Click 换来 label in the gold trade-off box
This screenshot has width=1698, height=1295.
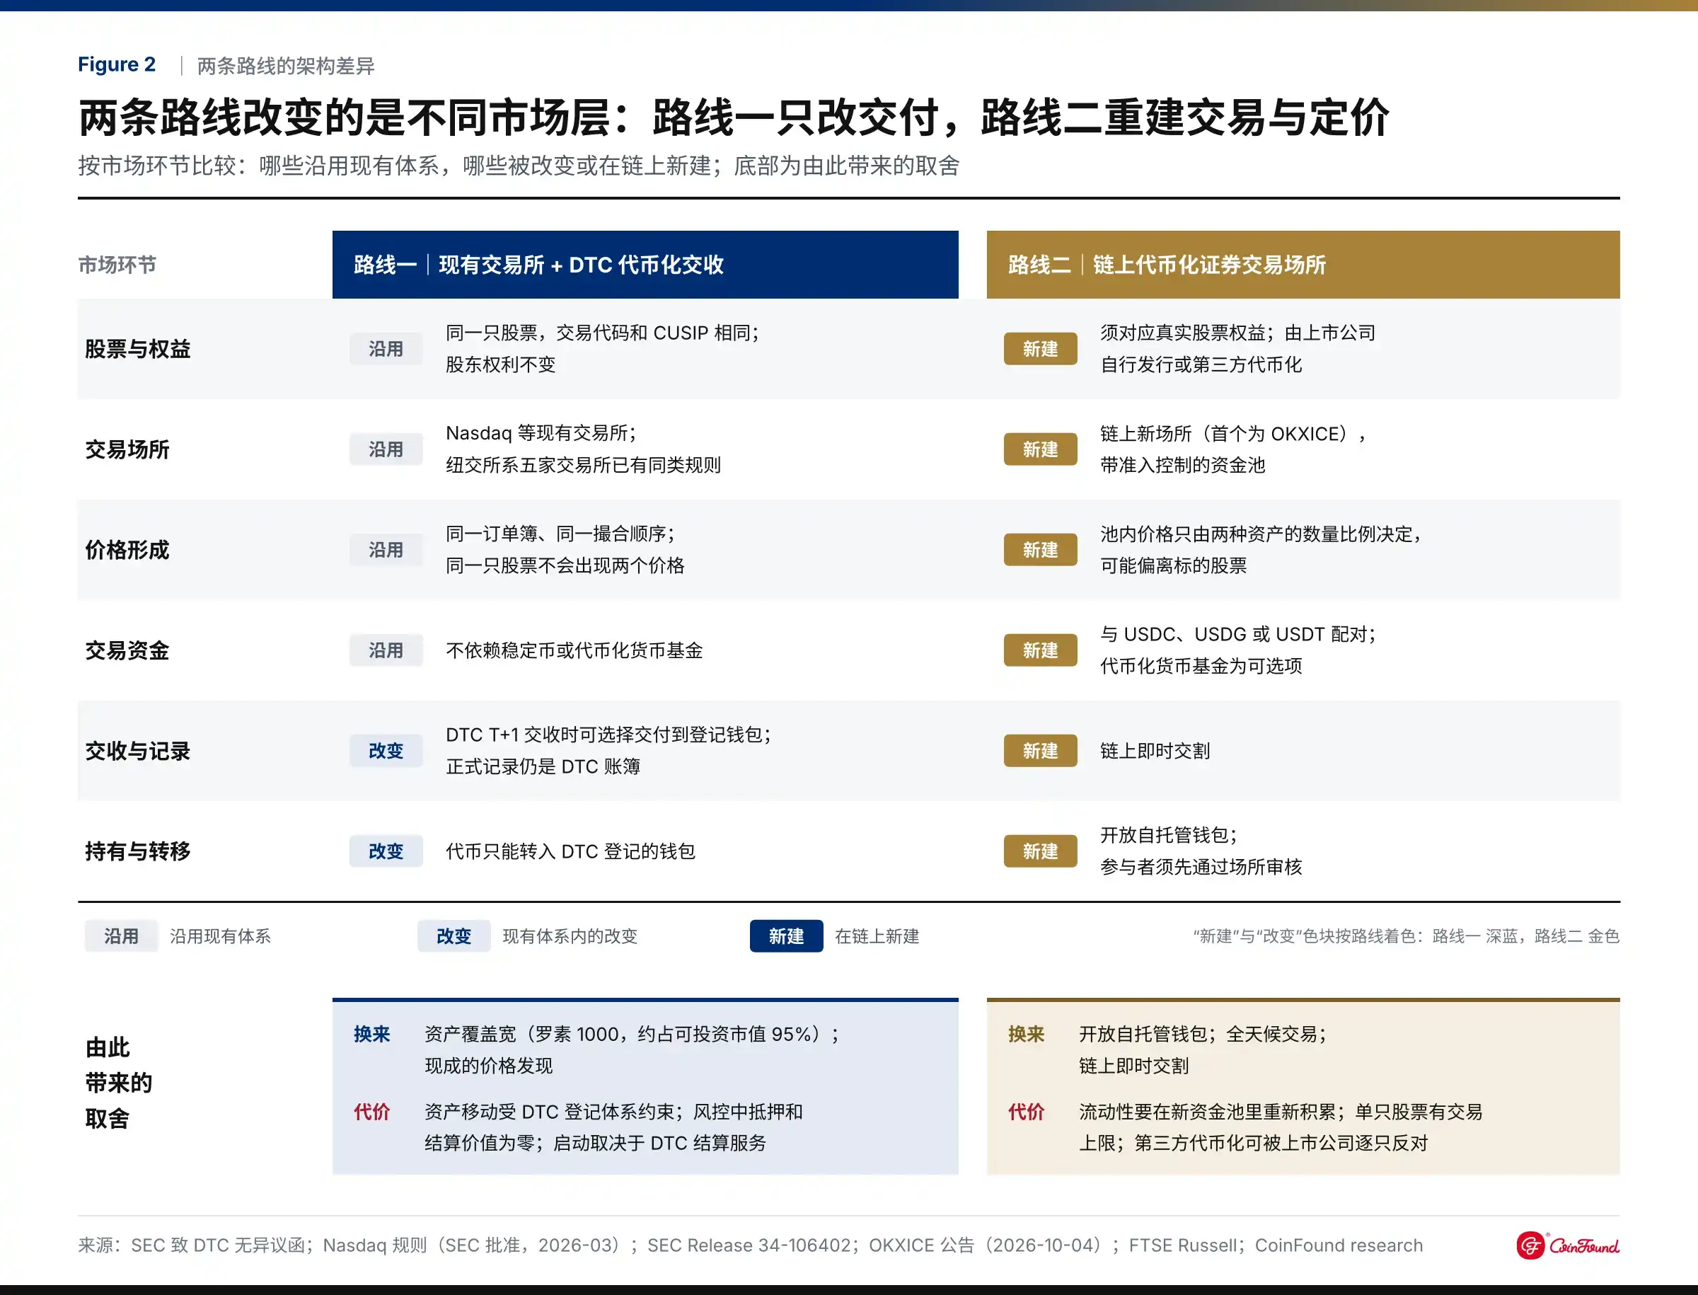[1026, 1034]
